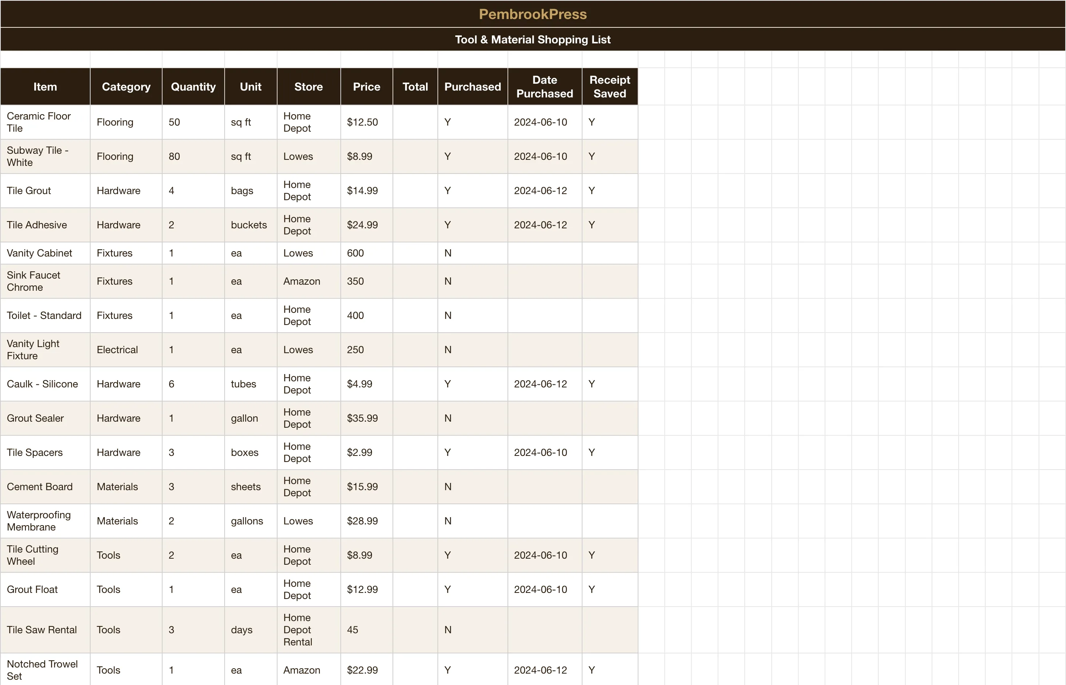Click the $35.99 Grout Sealer price
1066x685 pixels.
[x=367, y=418]
